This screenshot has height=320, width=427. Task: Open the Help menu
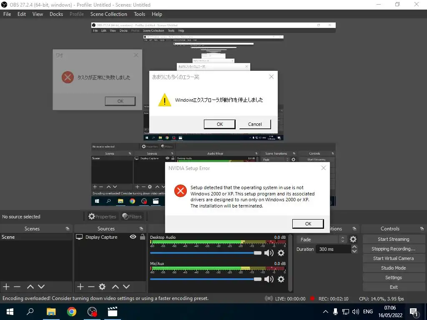click(x=157, y=14)
